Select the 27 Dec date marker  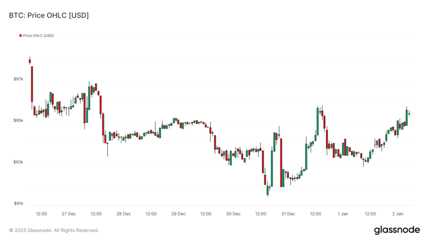click(69, 214)
